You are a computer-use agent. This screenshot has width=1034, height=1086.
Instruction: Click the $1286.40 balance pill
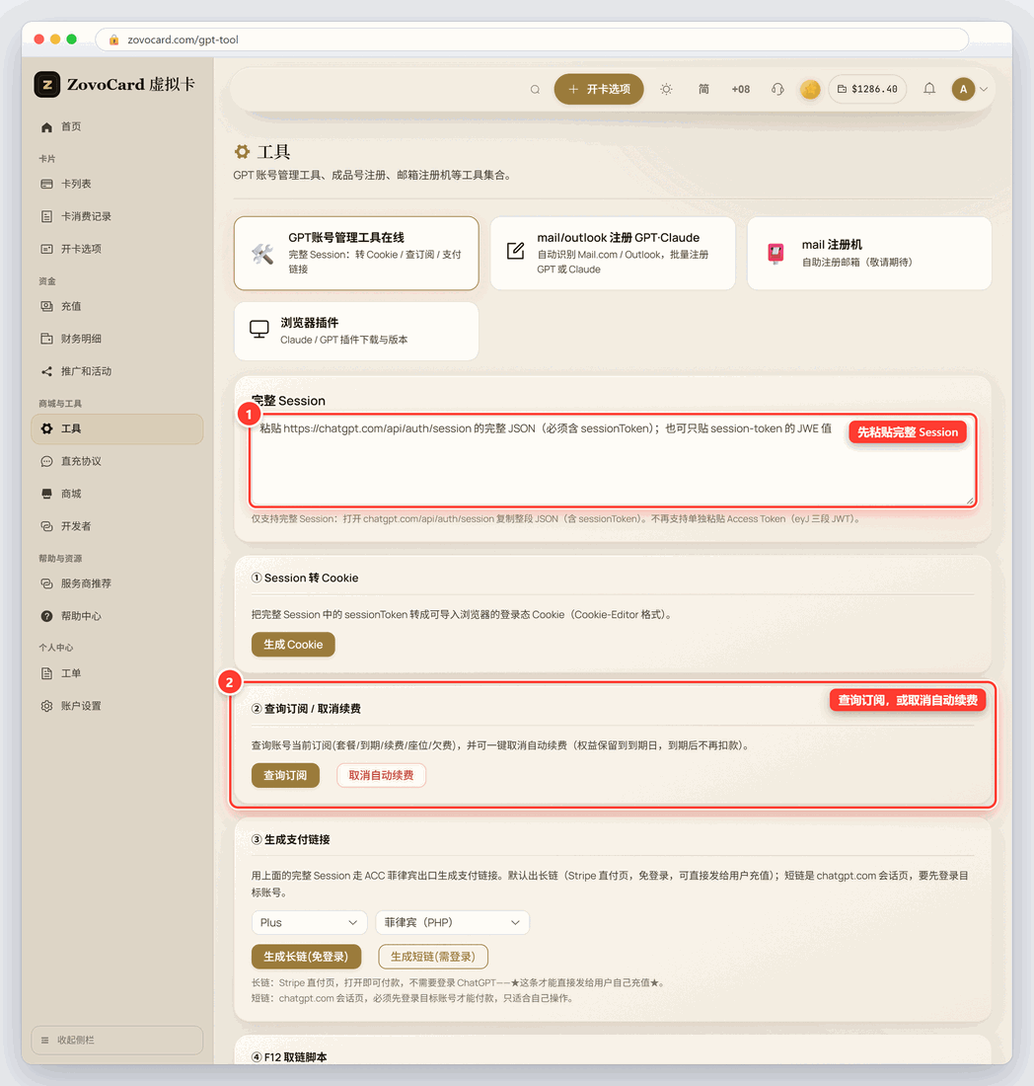click(x=867, y=89)
